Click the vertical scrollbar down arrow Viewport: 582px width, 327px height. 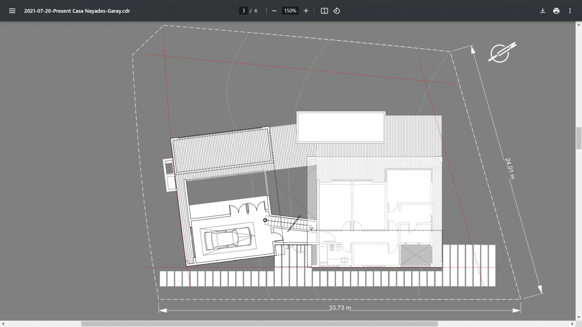coord(579,317)
